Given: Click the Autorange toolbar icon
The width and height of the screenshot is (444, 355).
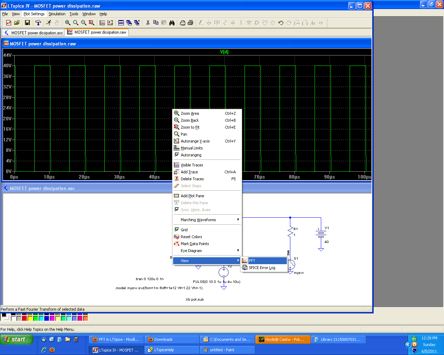Looking at the screenshot, I should click(x=110, y=23).
